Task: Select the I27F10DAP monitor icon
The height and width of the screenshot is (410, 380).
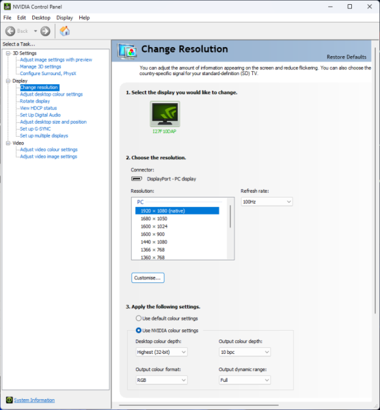Action: 165,114
